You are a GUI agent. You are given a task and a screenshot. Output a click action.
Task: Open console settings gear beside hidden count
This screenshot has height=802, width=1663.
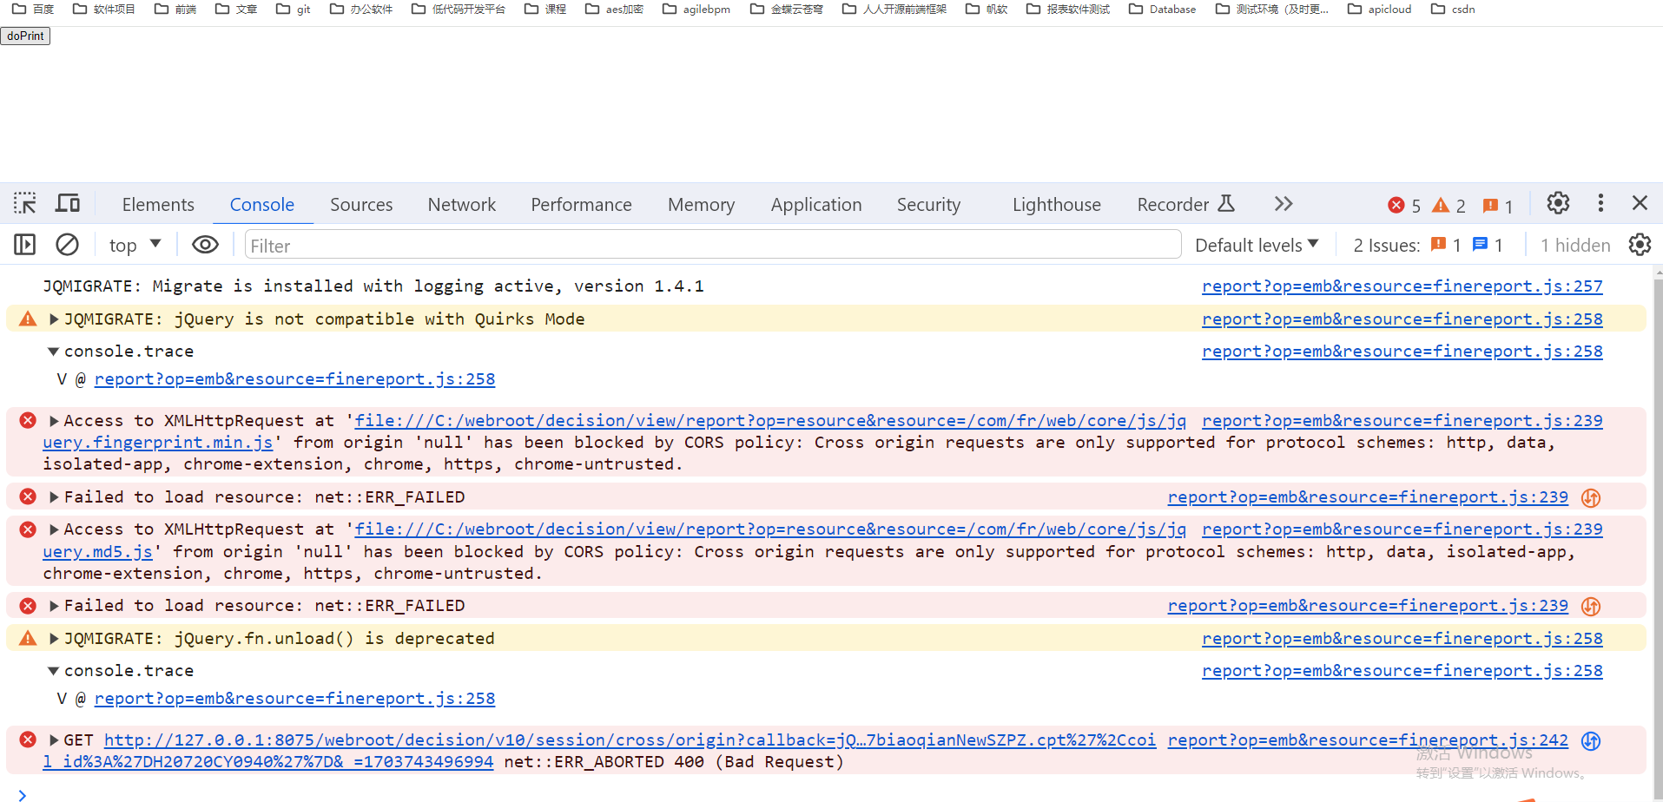pyautogui.click(x=1640, y=245)
